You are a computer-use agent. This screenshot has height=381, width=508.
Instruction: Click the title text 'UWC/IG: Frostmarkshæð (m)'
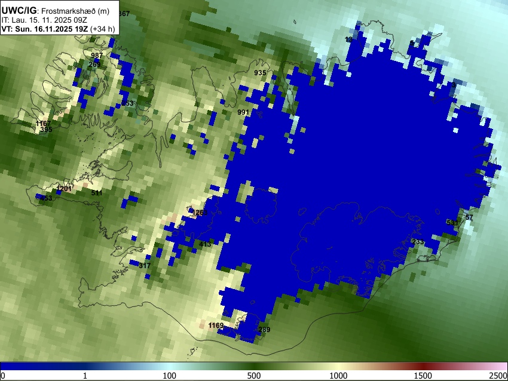click(56, 11)
